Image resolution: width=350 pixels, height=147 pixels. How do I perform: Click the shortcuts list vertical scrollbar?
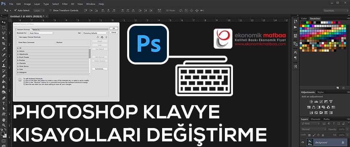90,60
